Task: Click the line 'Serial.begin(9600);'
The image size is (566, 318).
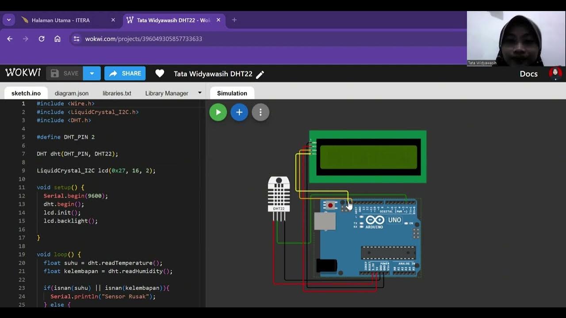Action: [x=76, y=196]
